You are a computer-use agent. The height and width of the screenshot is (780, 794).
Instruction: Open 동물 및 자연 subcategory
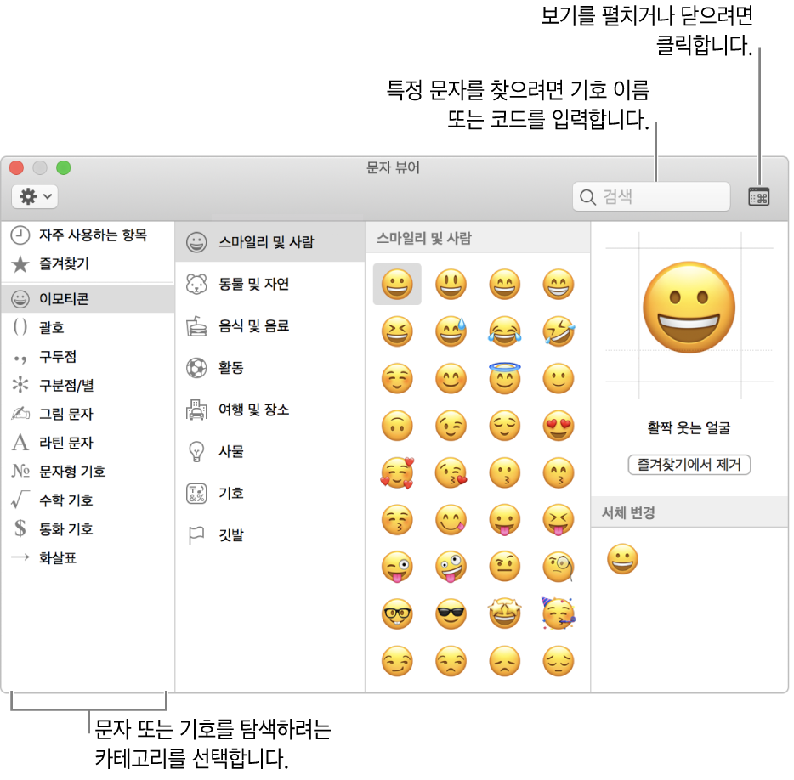[x=269, y=284]
